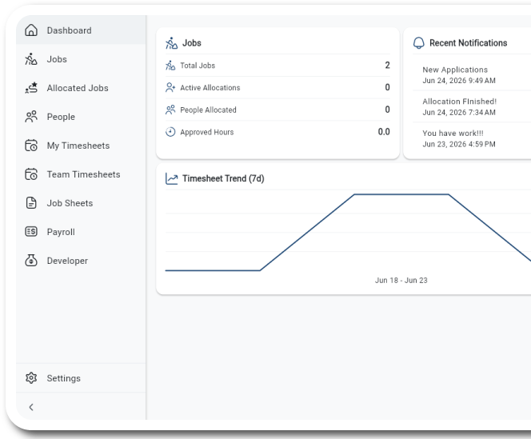Click the Jun 18 - Jun 23 label
531x439 pixels.
pyautogui.click(x=401, y=281)
